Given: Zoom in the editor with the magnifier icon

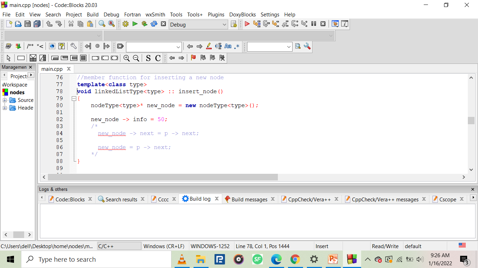Looking at the screenshot, I should tap(127, 58).
